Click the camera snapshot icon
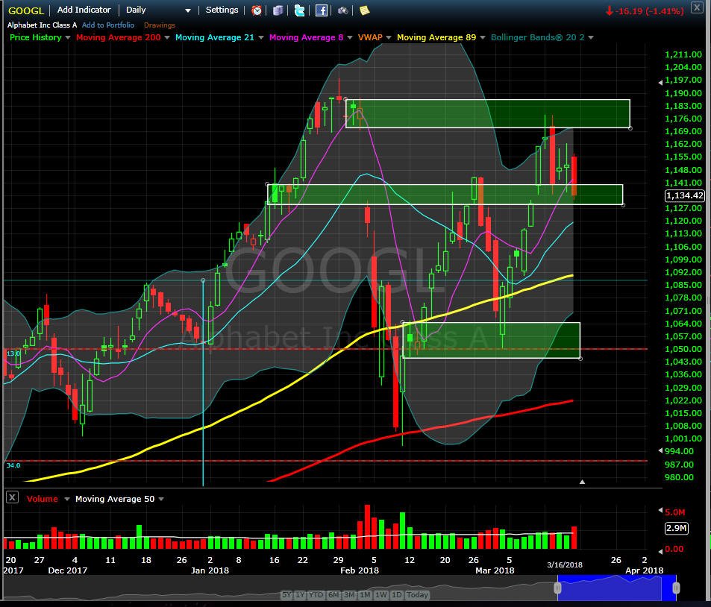The width and height of the screenshot is (711, 607). (342, 10)
